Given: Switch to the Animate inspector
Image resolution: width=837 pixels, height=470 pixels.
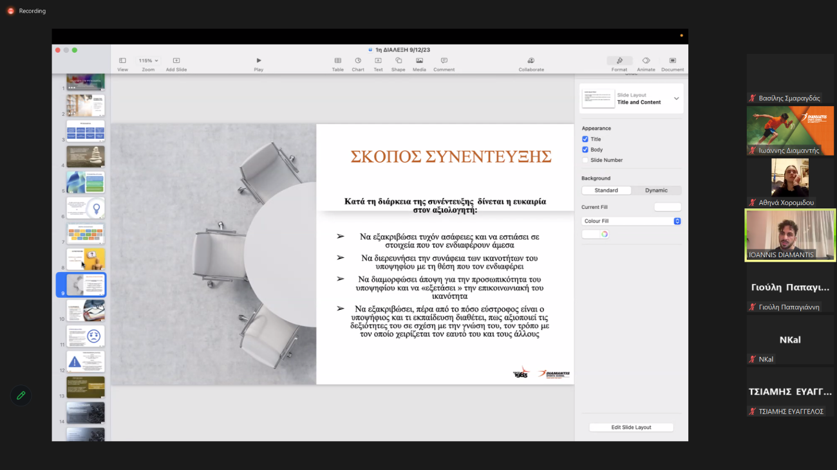Looking at the screenshot, I should point(646,60).
